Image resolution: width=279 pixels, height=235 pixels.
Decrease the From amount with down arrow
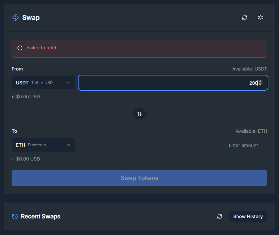260,85
